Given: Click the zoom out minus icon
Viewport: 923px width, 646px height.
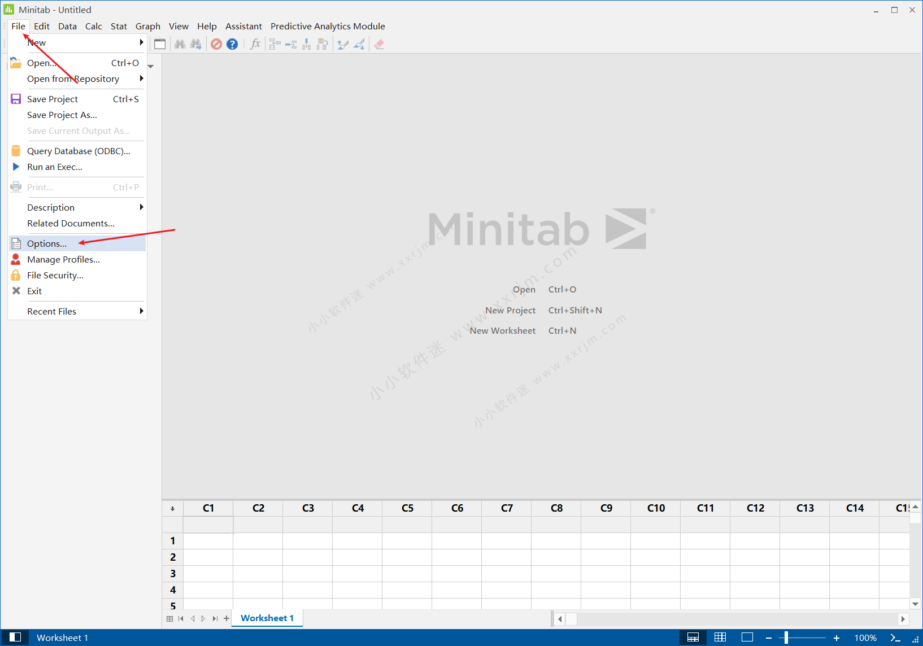Looking at the screenshot, I should (768, 638).
